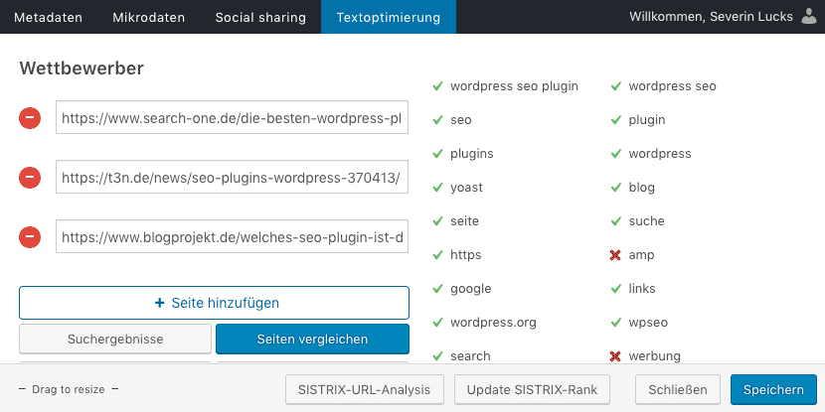Image resolution: width=825 pixels, height=412 pixels.
Task: Delete the blogprojekt.de competitor row
Action: [31, 237]
